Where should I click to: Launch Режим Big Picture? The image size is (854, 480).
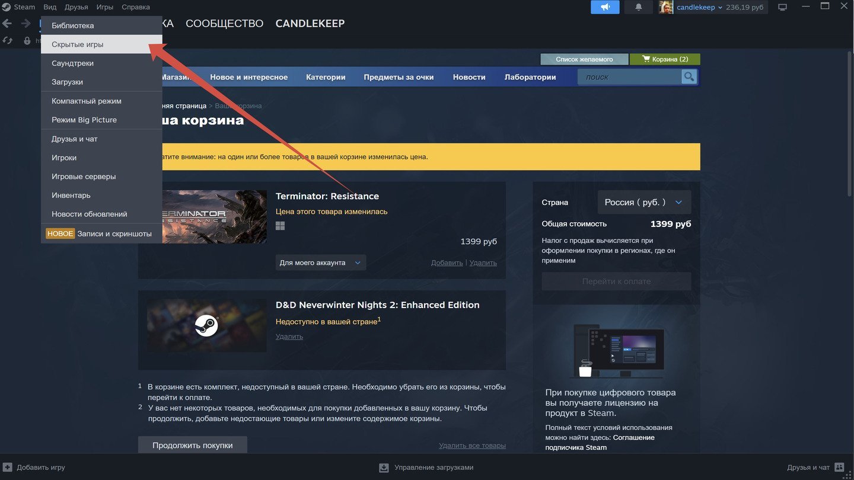pyautogui.click(x=101, y=120)
